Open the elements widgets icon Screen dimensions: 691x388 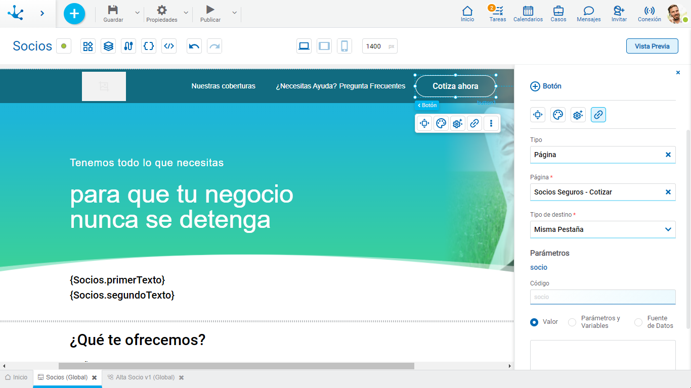[88, 46]
